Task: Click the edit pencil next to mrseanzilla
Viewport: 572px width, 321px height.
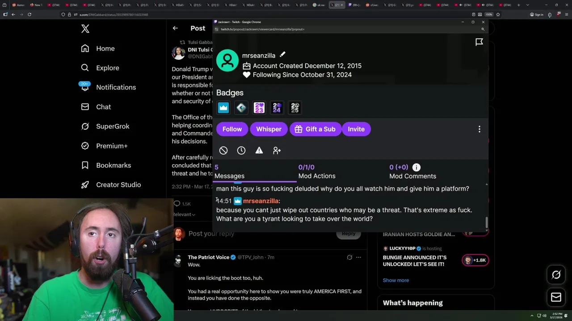Action: 282,55
